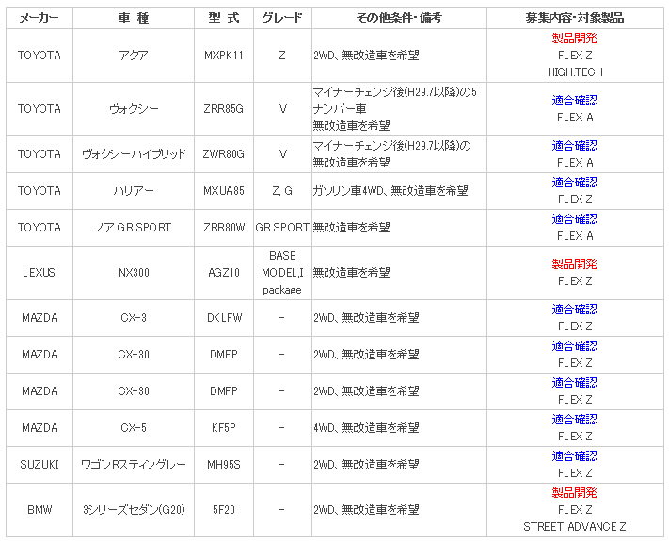Select the ヴォクシー car model cell

(134, 109)
